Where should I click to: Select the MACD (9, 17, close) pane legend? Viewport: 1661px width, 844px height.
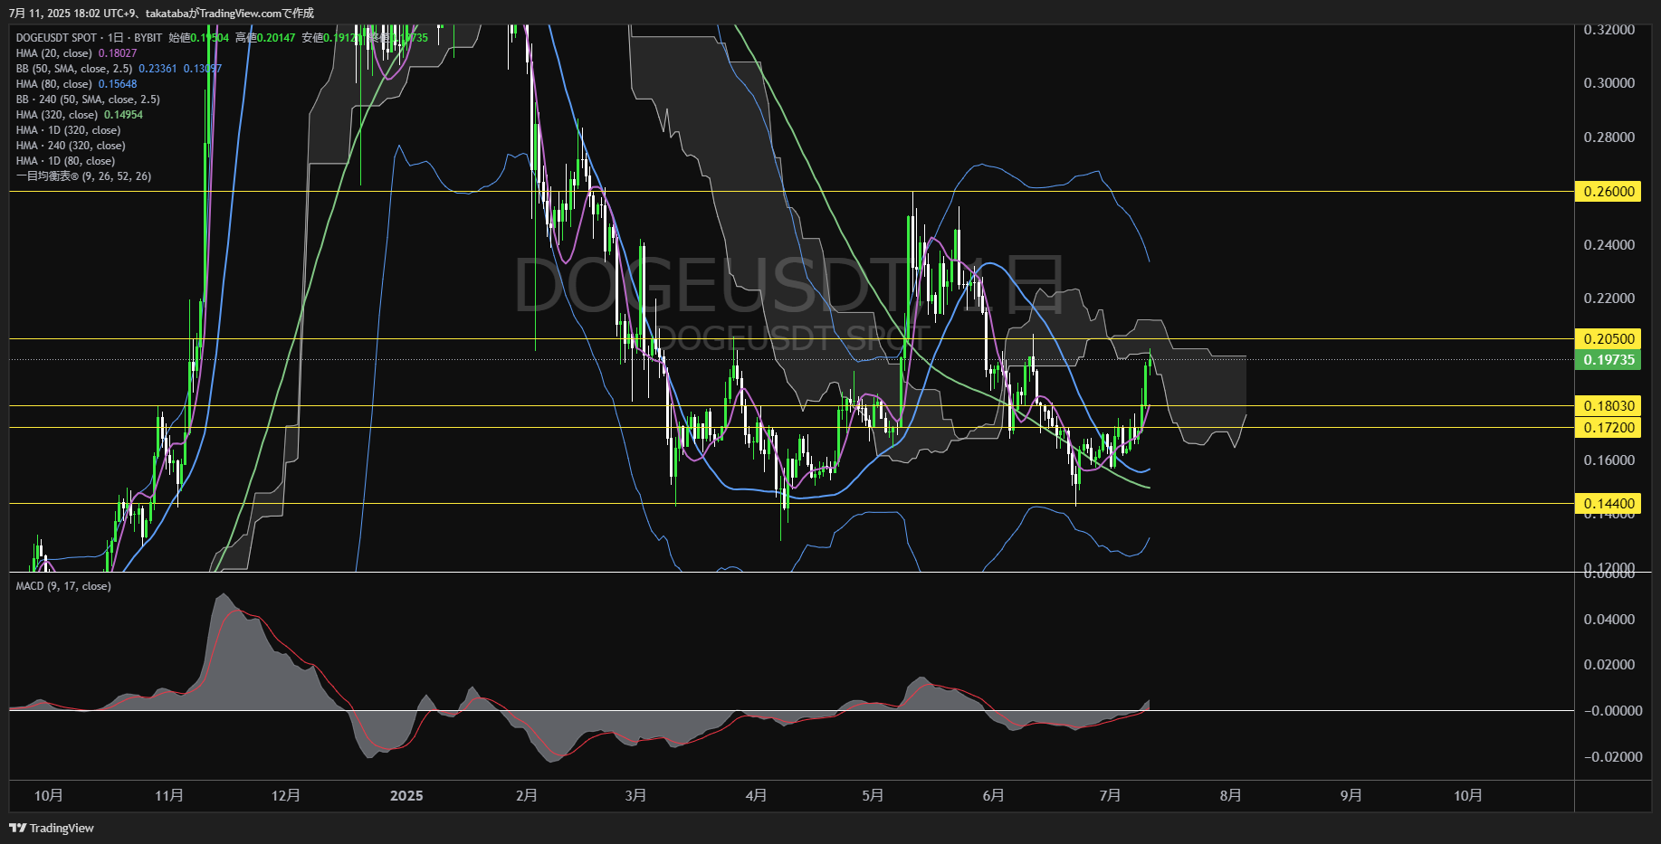click(63, 586)
